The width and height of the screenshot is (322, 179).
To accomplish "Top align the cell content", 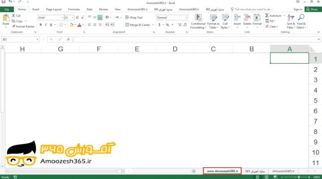I will pos(89,17).
